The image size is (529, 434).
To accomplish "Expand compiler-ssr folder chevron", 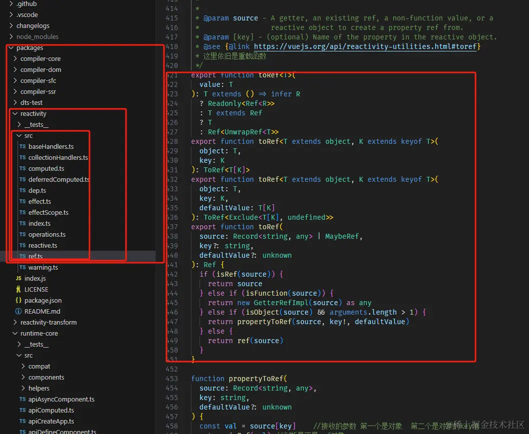I will [x=15, y=91].
